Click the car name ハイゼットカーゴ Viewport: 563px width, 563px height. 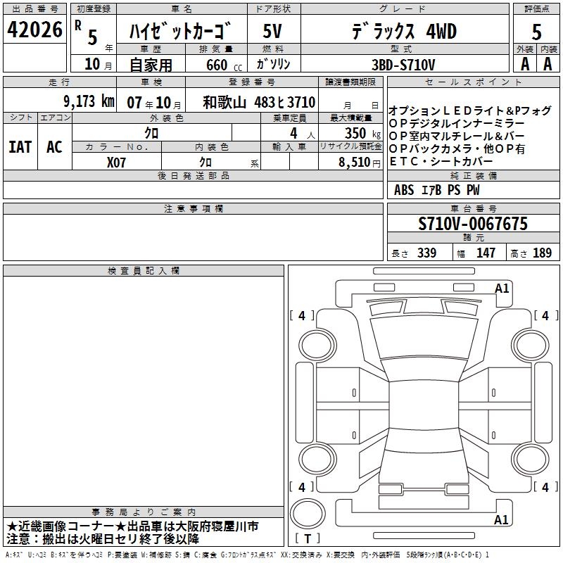[x=180, y=31]
